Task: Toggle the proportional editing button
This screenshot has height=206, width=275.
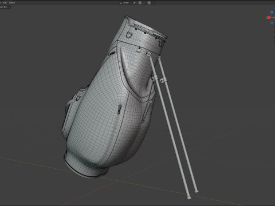Action: (x=149, y=3)
